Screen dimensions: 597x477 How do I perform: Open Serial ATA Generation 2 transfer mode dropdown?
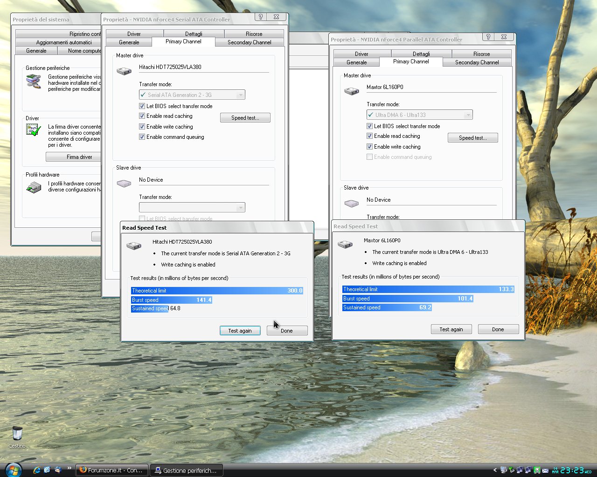pyautogui.click(x=240, y=95)
